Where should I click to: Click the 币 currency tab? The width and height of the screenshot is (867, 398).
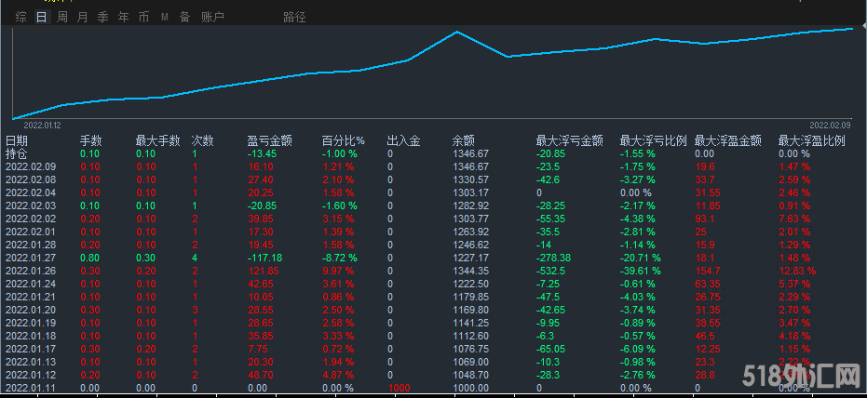(x=143, y=17)
